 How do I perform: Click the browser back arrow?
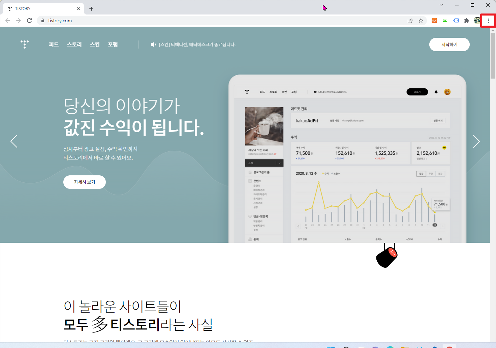click(8, 21)
